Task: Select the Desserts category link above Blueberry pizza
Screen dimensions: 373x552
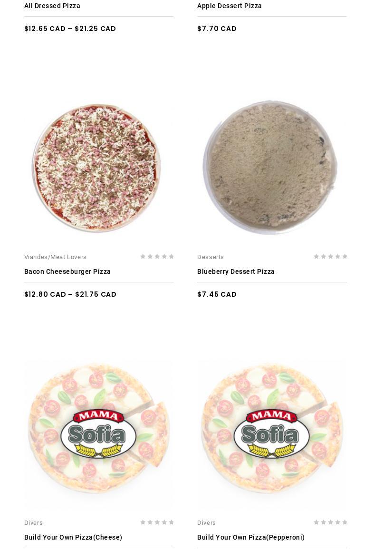Action: pyautogui.click(x=210, y=257)
